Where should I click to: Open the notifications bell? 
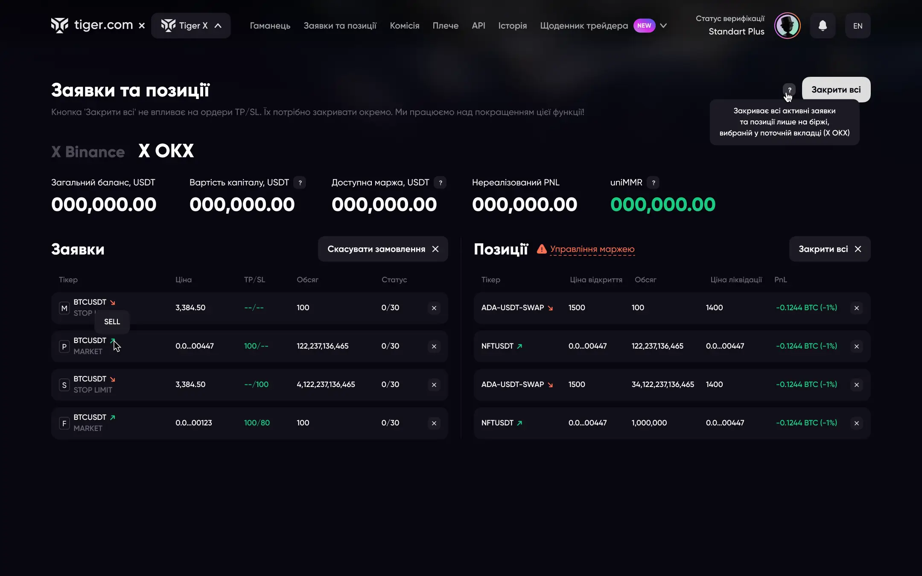click(823, 26)
